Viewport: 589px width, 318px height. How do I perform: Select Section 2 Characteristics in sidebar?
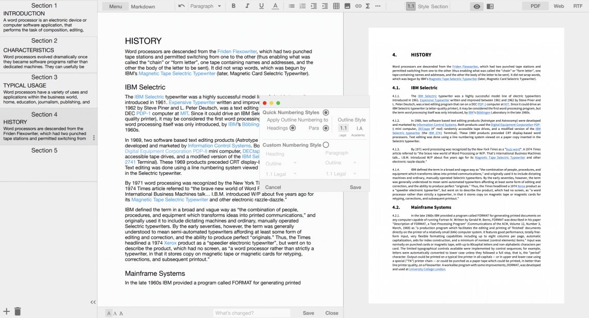coord(49,54)
